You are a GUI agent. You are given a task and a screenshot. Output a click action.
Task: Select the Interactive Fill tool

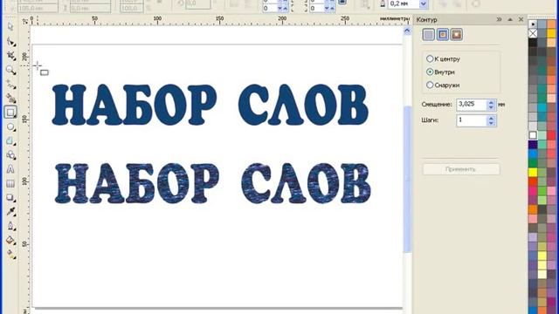(10, 255)
